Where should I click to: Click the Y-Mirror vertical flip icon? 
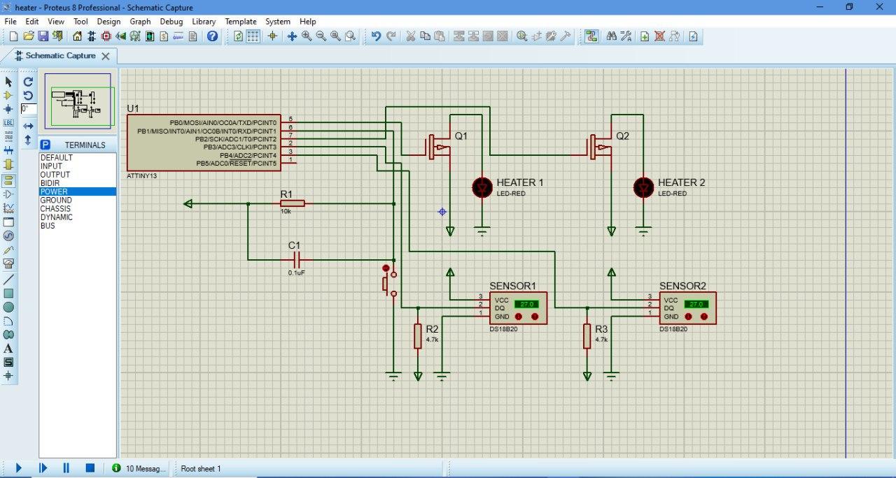[x=28, y=140]
